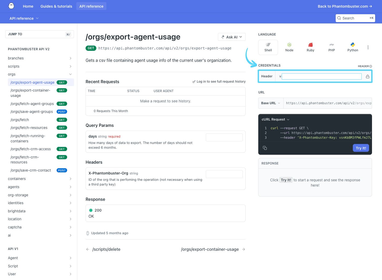Focus the credentials Header input
This screenshot has width=382, height=280.
322,76
